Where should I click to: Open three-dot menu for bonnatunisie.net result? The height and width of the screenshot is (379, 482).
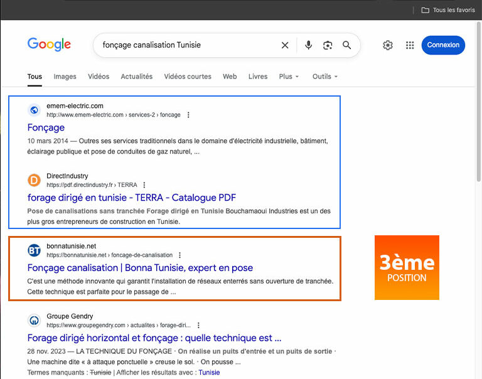tap(180, 255)
